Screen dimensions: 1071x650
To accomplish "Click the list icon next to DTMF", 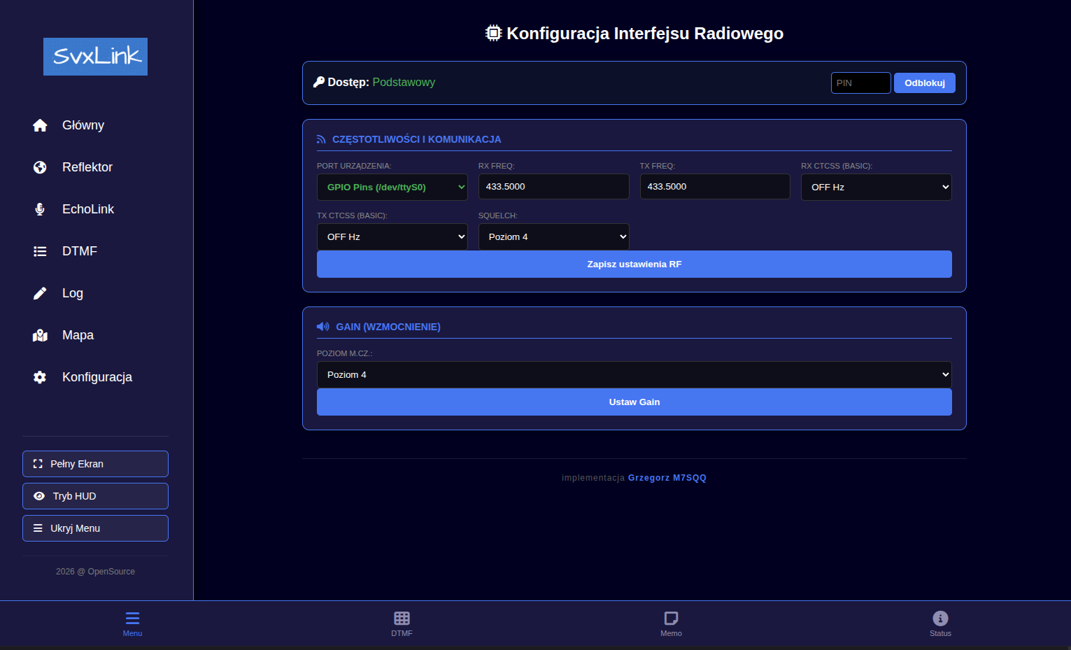I will 40,251.
